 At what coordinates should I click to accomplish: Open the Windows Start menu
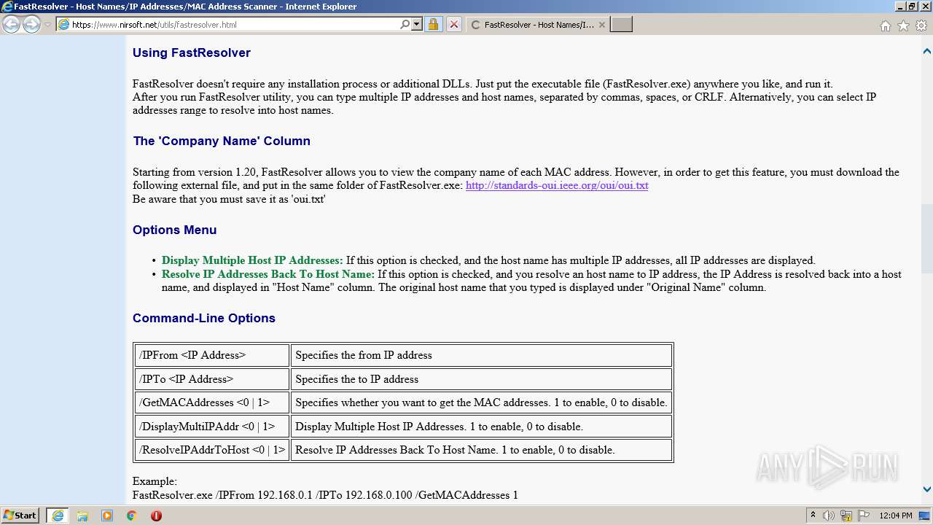[x=20, y=515]
